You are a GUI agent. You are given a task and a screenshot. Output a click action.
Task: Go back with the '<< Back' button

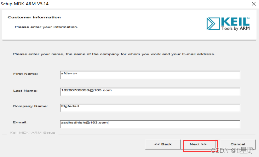[x=163, y=144]
